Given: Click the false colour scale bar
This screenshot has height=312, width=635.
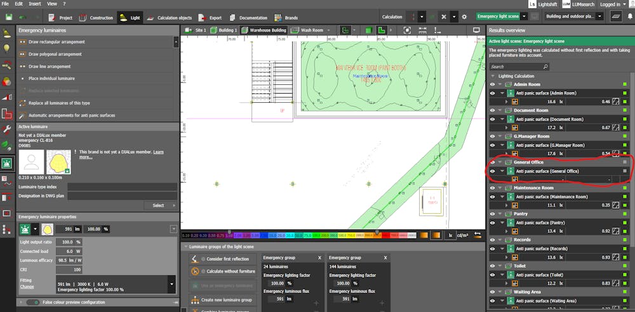Looking at the screenshot, I should (298, 235).
